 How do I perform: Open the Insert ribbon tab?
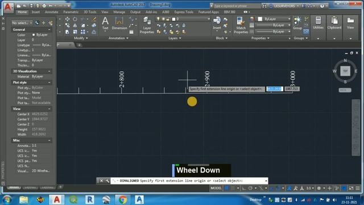(x=35, y=12)
